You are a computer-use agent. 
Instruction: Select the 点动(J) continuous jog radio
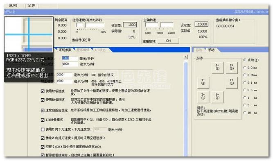pos(245,60)
